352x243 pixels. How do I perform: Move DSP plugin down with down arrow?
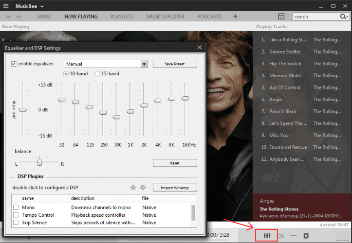143,188
